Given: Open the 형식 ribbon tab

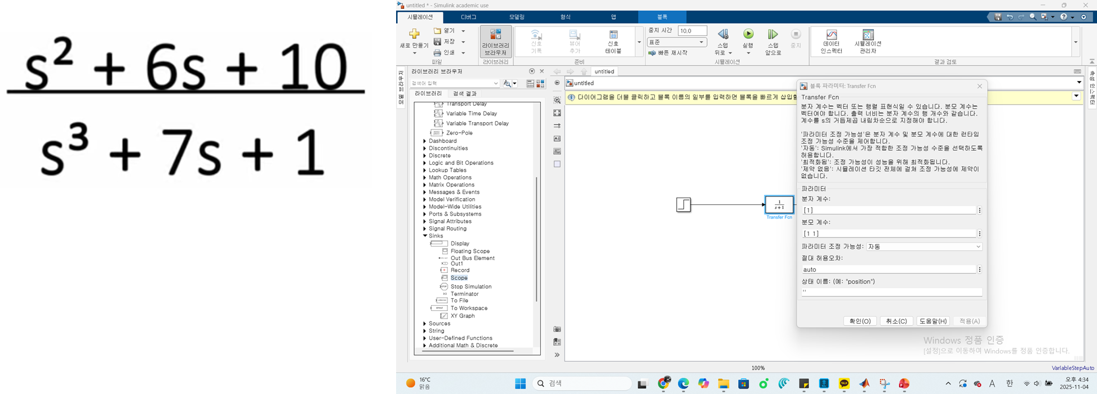Looking at the screenshot, I should click(x=565, y=17).
